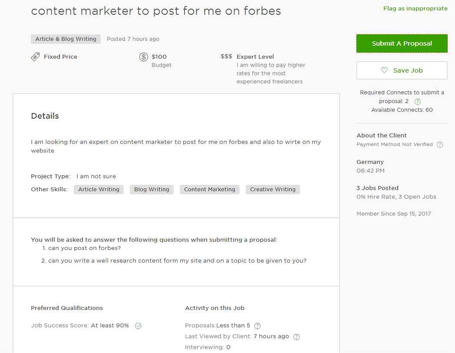
Task: Click the 'Activity on this Job' heading
Action: coord(214,308)
